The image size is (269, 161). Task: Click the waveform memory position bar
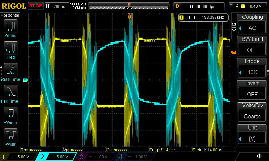129,6
